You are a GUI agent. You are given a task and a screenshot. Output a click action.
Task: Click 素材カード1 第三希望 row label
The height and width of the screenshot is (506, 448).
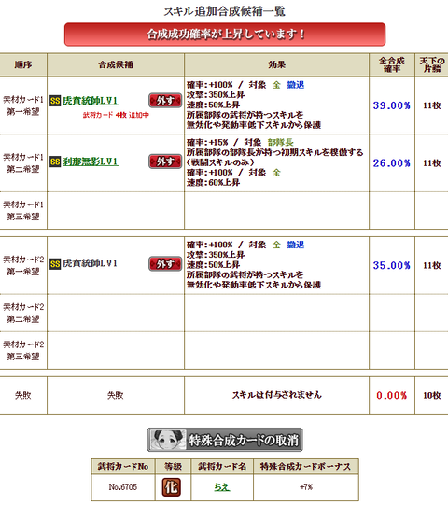[23, 210]
